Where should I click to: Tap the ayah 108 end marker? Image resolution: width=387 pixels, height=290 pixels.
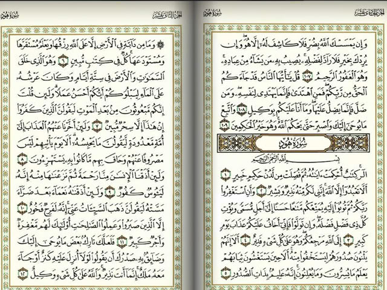click(242, 109)
